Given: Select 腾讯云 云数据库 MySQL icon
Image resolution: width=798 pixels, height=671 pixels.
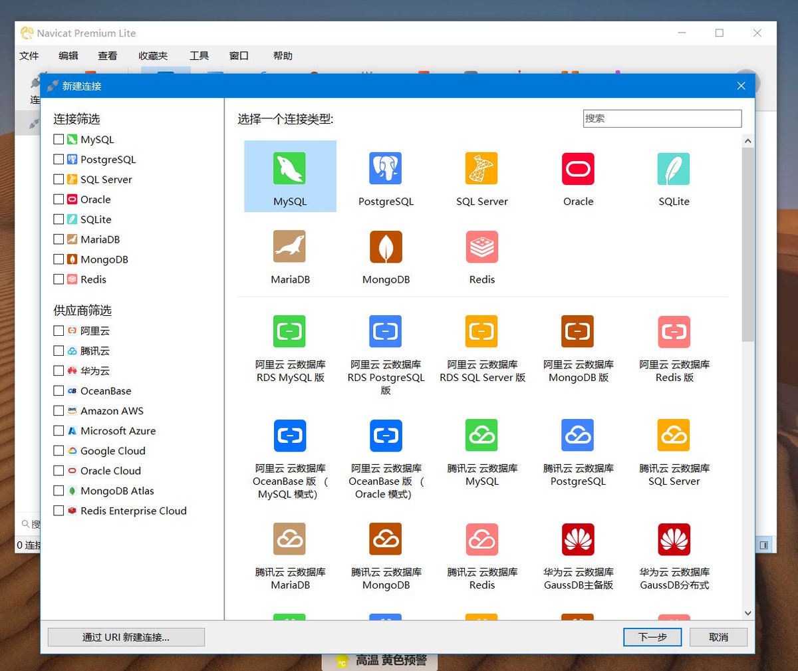Looking at the screenshot, I should tap(481, 436).
